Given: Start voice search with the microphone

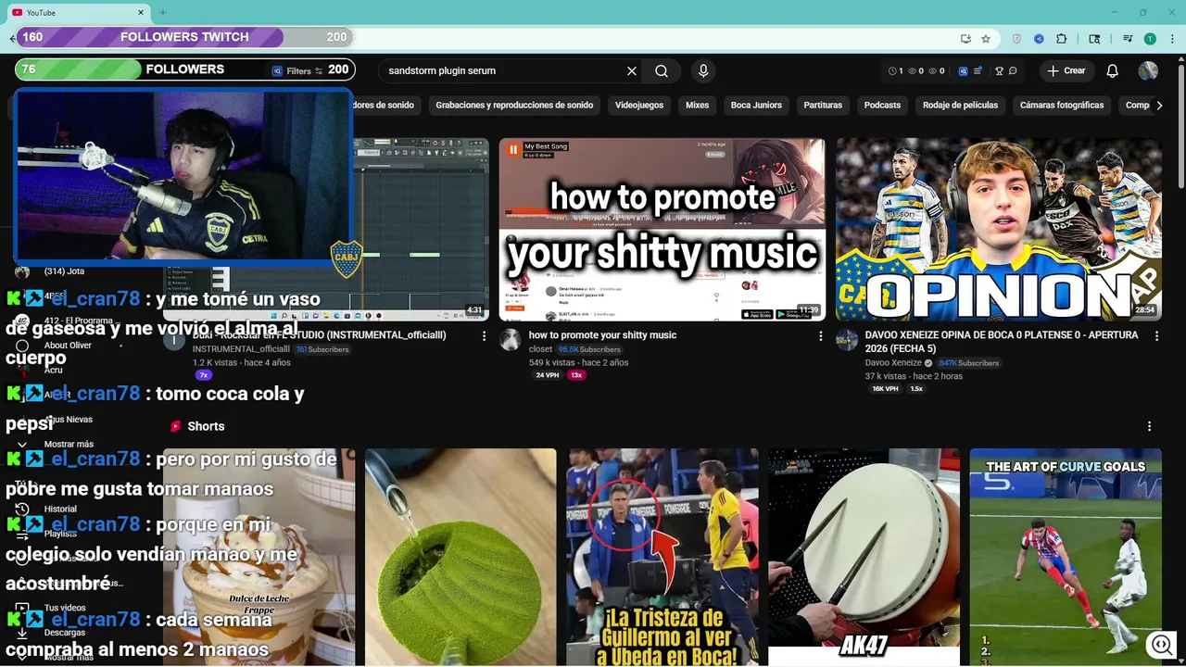Looking at the screenshot, I should 703,70.
